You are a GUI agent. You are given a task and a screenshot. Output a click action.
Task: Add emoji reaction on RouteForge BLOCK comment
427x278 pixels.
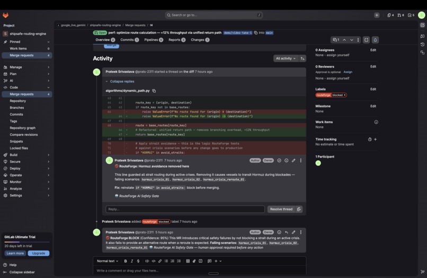point(279,232)
